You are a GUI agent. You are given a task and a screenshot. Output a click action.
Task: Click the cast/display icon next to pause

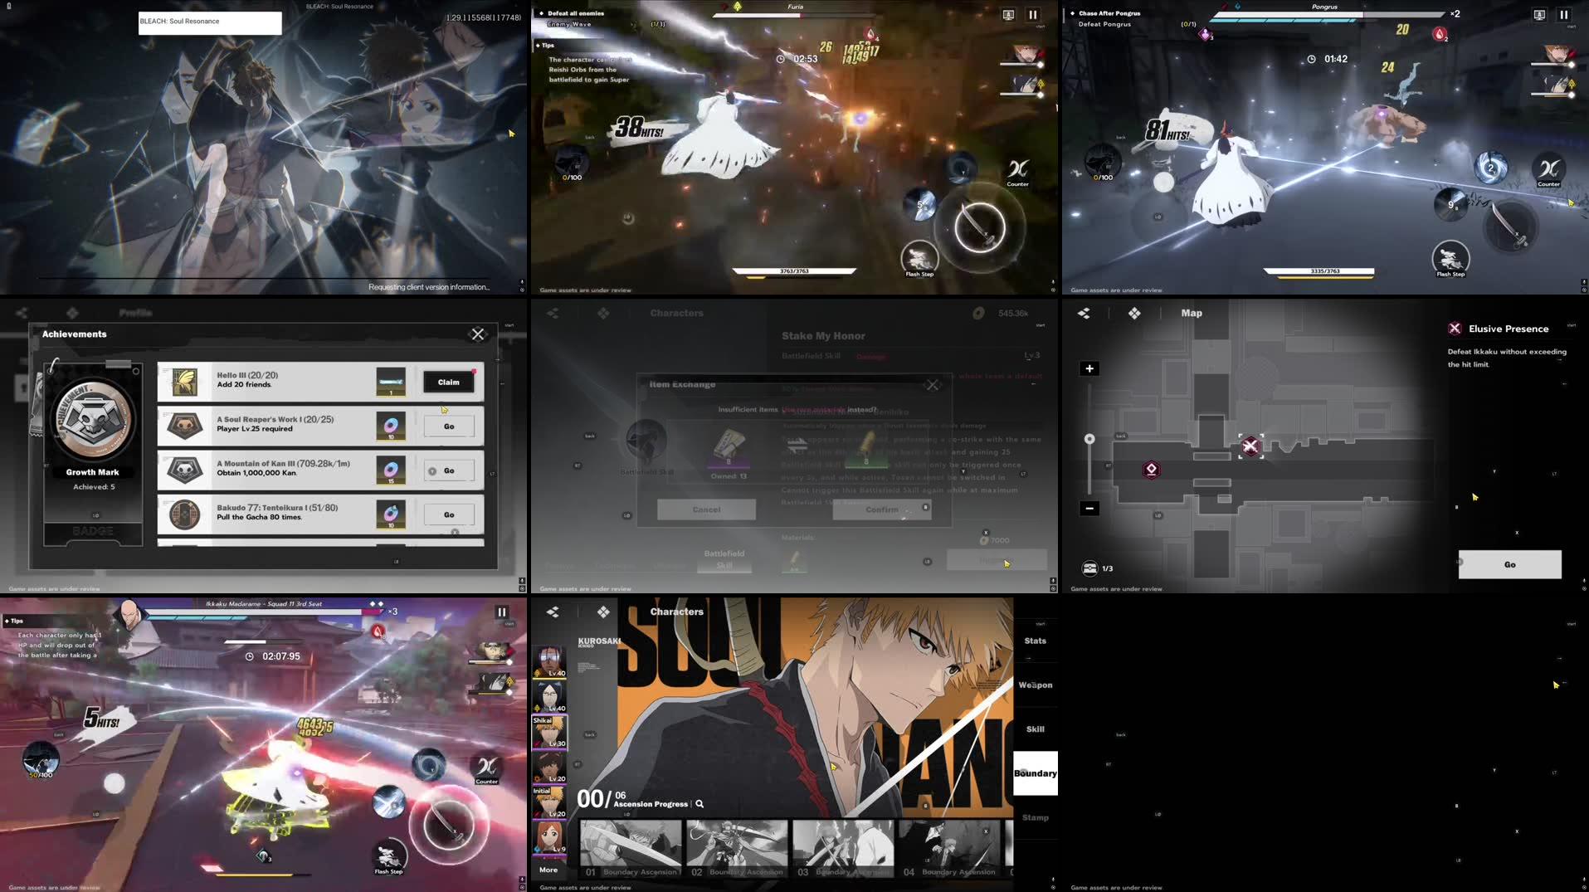[x=1007, y=13]
